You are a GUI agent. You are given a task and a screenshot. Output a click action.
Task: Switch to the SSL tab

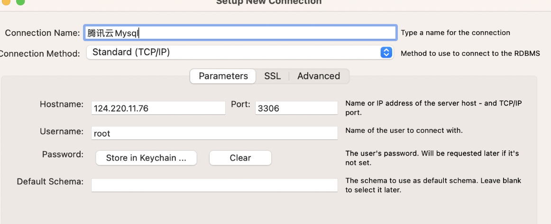[273, 76]
